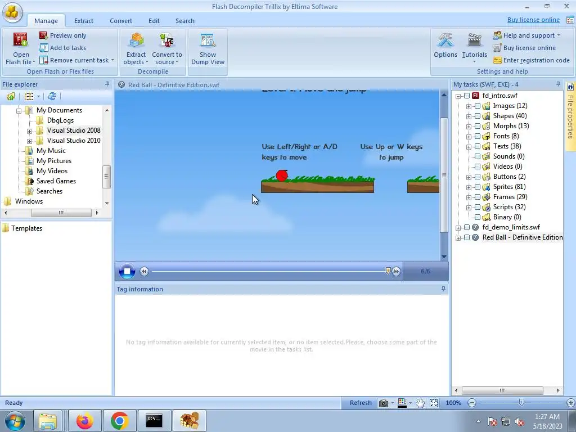This screenshot has height=432, width=576.
Task: Check the fd_intro.swf checkbox
Action: tap(466, 96)
